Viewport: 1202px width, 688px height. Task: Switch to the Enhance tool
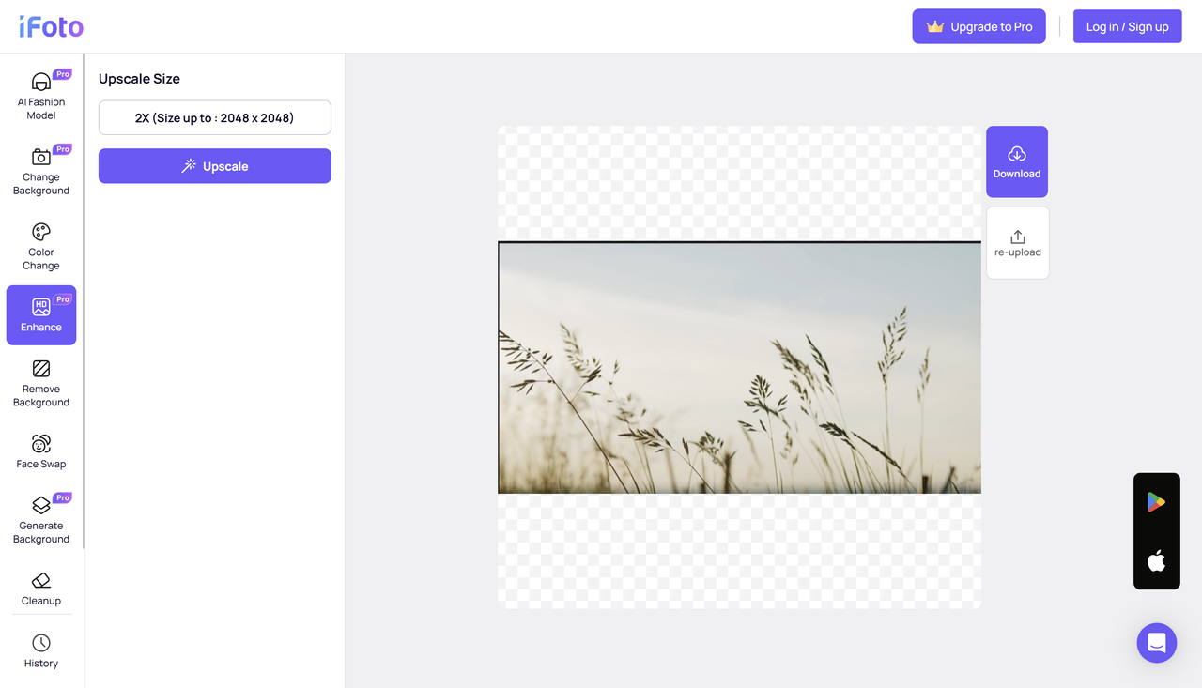coord(40,314)
